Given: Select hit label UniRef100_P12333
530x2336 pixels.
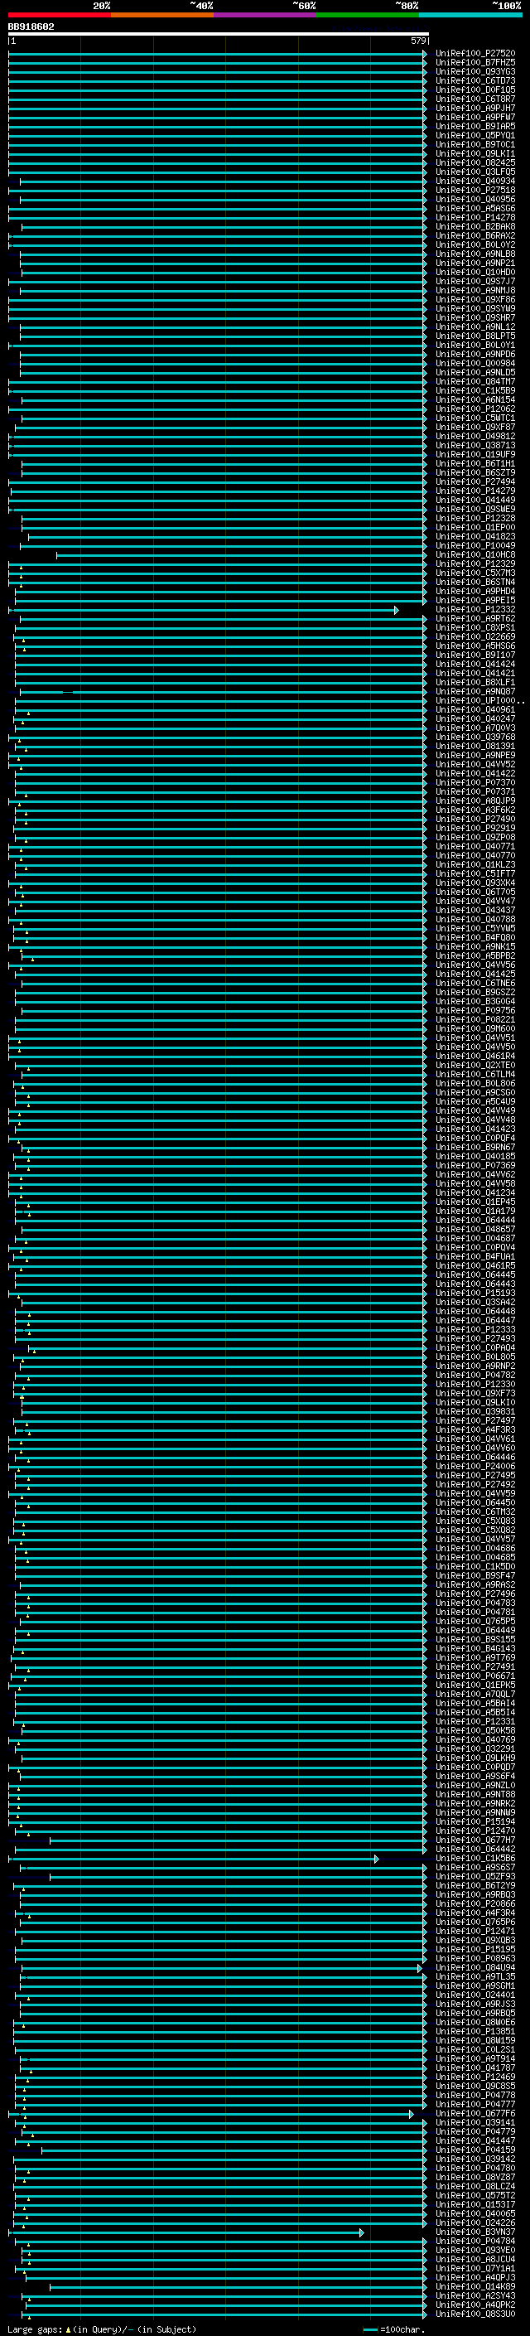Looking at the screenshot, I should point(475,1329).
